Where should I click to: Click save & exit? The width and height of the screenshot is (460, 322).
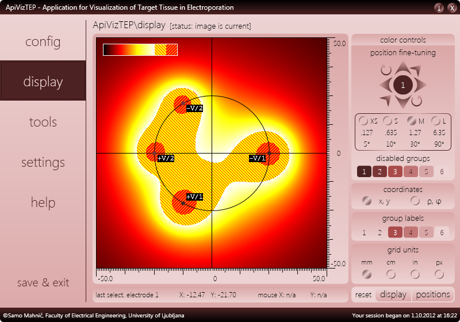(x=43, y=282)
